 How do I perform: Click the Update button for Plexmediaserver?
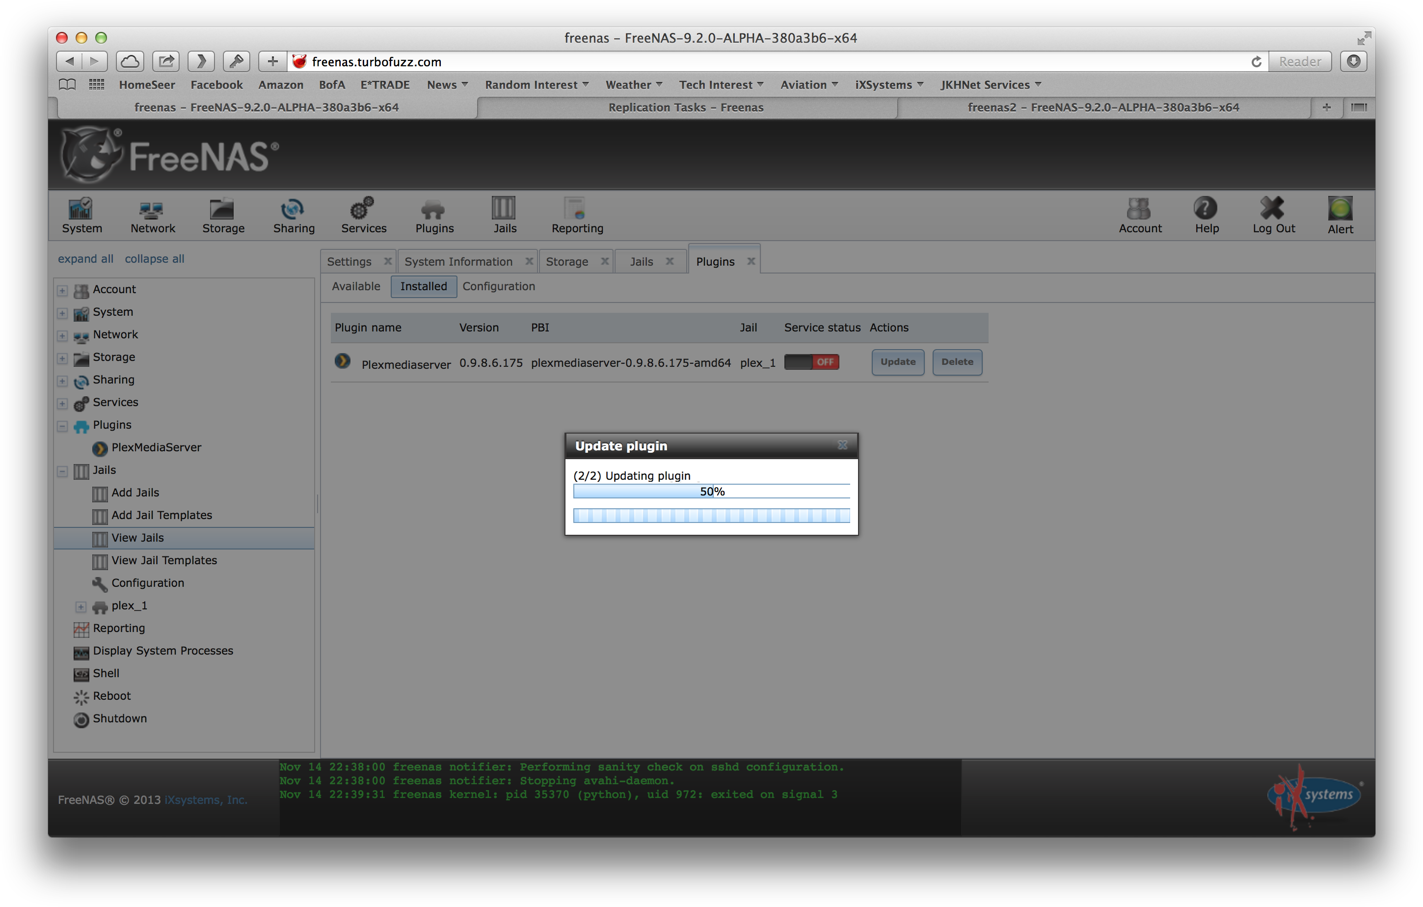point(898,362)
